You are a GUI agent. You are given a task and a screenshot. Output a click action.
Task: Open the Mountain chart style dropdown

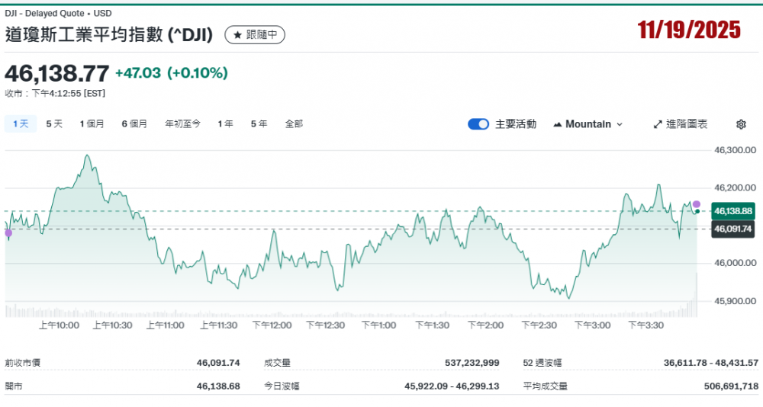point(588,124)
